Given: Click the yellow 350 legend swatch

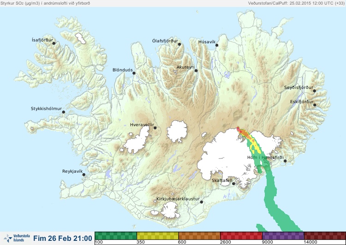Looking at the screenshot, I should click(x=158, y=235).
